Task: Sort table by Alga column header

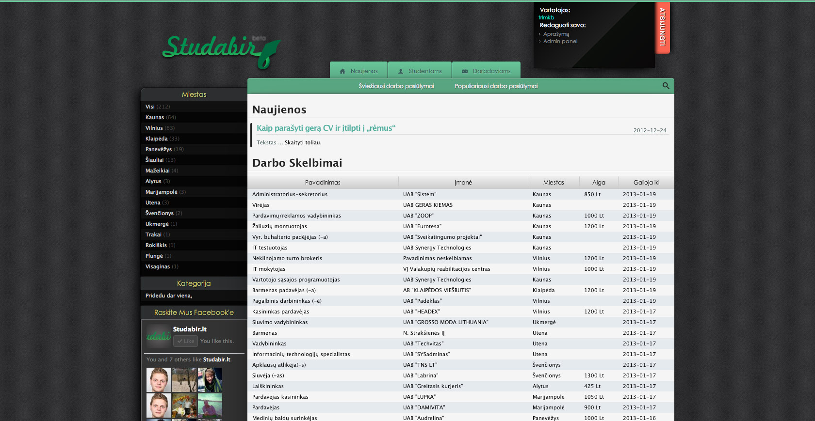Action: 599,183
